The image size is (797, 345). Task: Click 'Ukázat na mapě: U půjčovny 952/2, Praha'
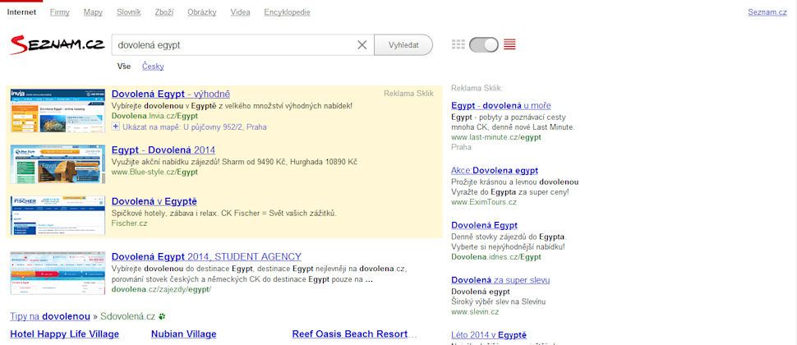click(x=194, y=127)
